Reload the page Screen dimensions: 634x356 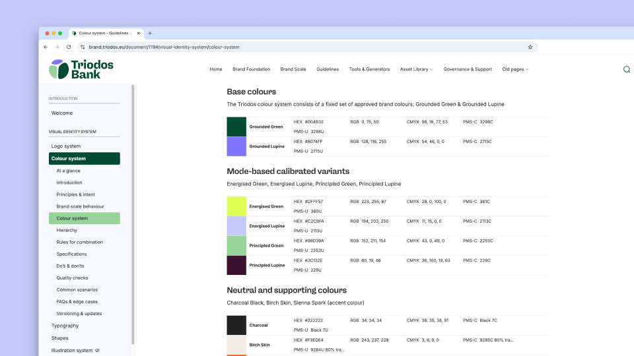(x=69, y=47)
